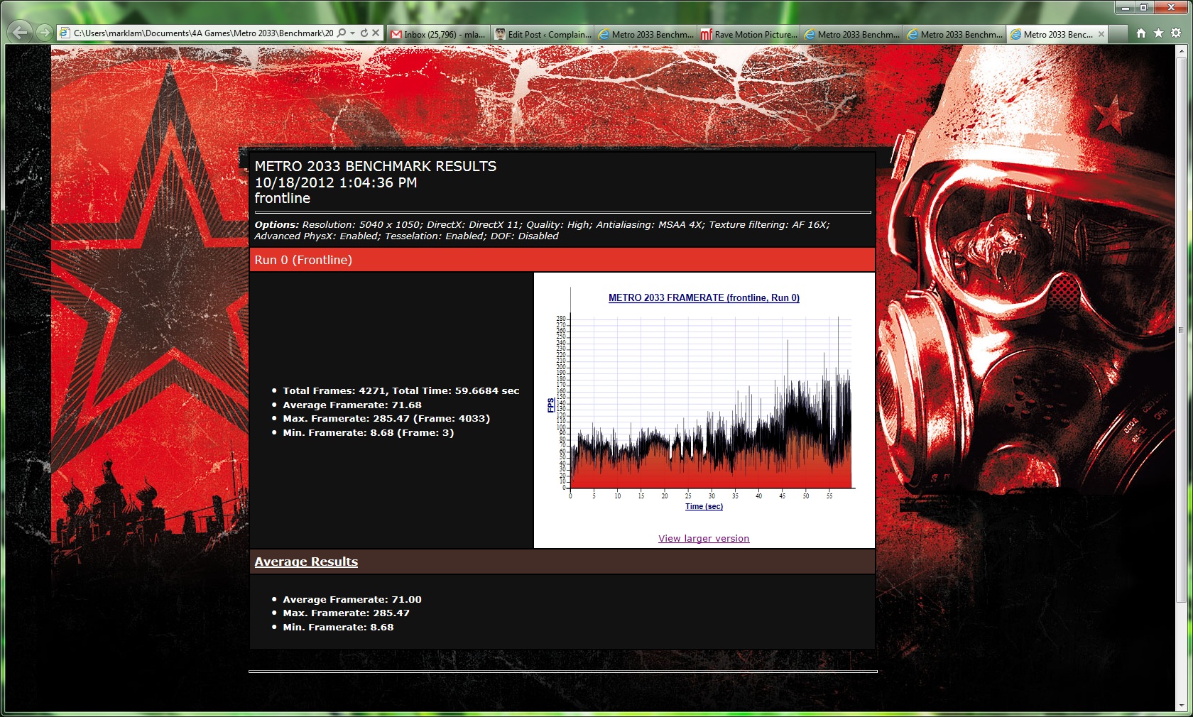Click the search magnifier in address bar
1193x717 pixels.
pyautogui.click(x=342, y=33)
